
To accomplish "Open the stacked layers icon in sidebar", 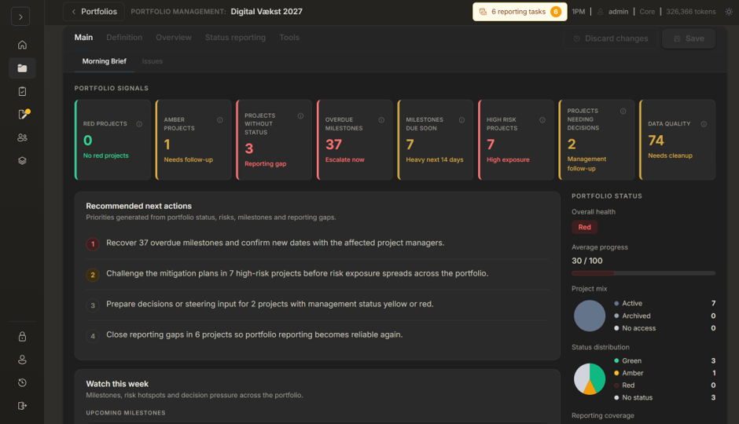I will pos(22,160).
